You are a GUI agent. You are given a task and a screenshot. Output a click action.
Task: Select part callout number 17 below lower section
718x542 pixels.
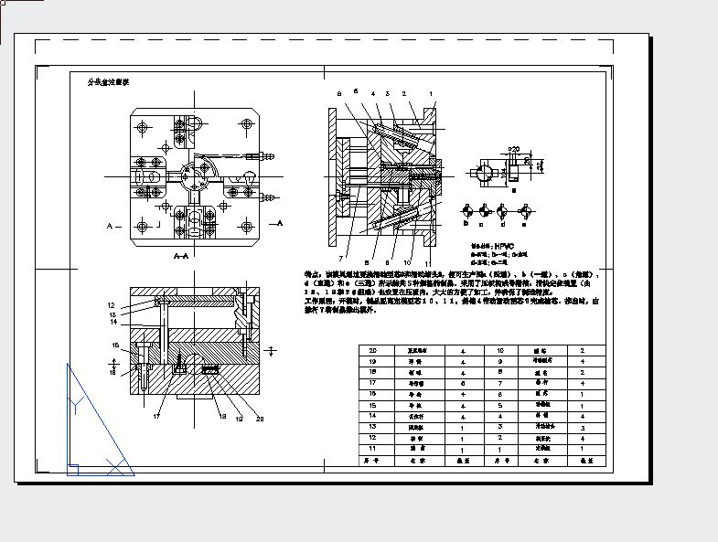(x=156, y=416)
